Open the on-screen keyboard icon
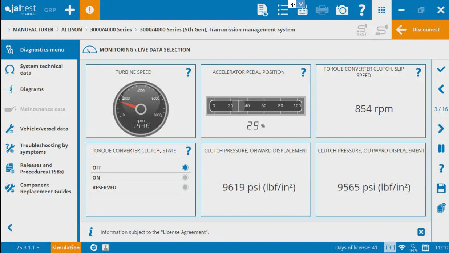 (302, 11)
